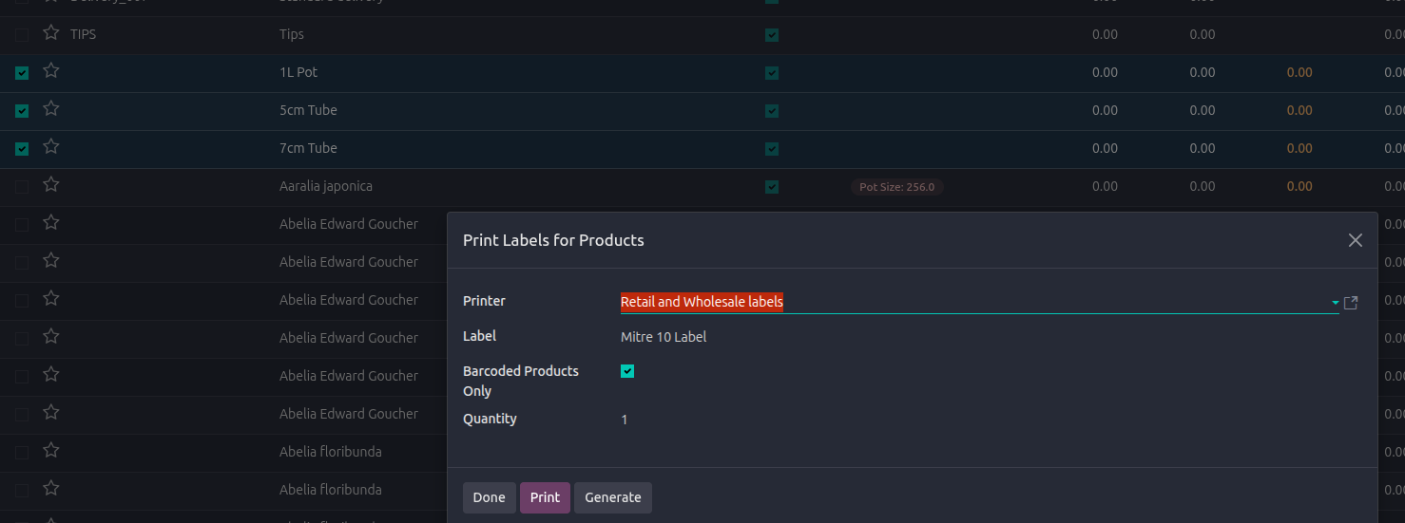This screenshot has width=1405, height=523.
Task: Click the Quantity field showing 1
Action: coord(625,419)
